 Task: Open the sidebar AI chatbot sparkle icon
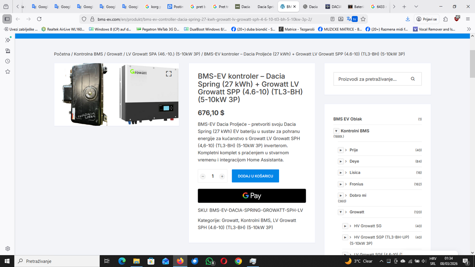pos(7,40)
